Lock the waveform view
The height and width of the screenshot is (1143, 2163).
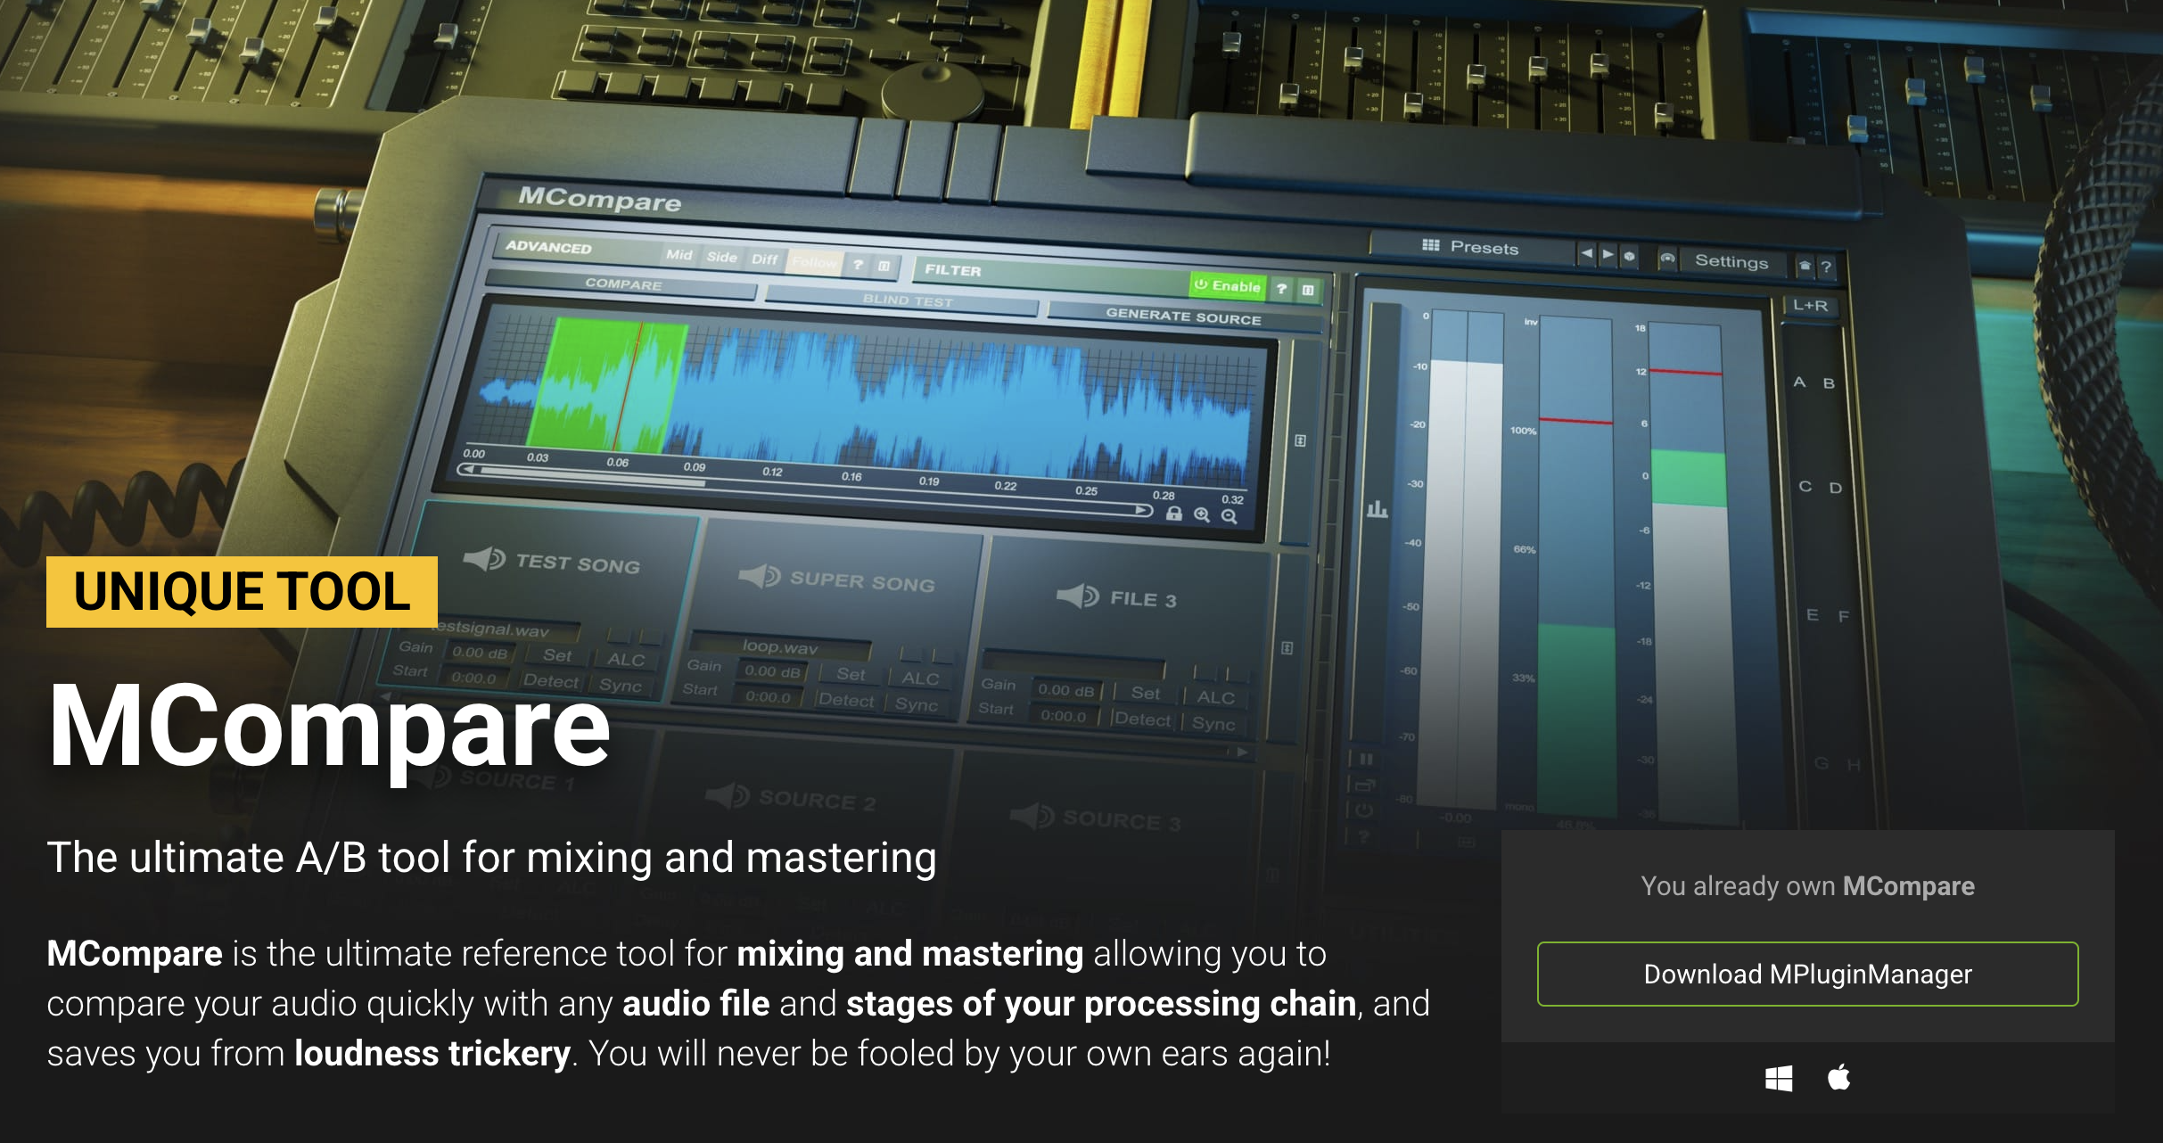1174,515
